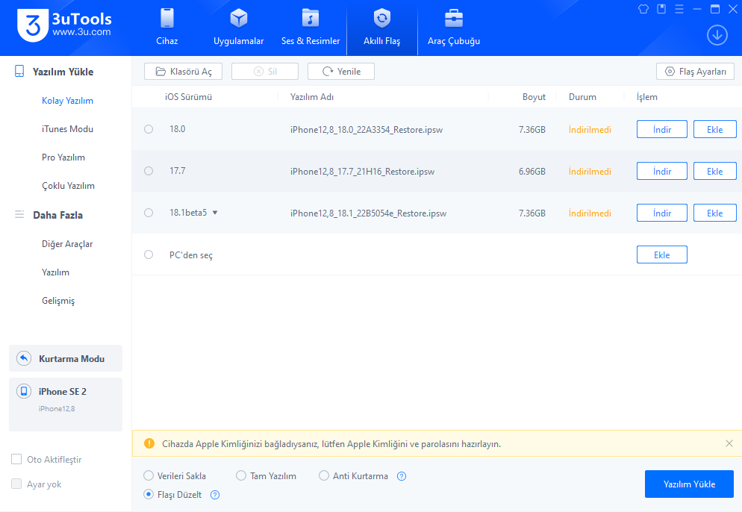Image resolution: width=742 pixels, height=512 pixels.
Task: Click the Yazılım Adı column header
Action: click(x=312, y=97)
